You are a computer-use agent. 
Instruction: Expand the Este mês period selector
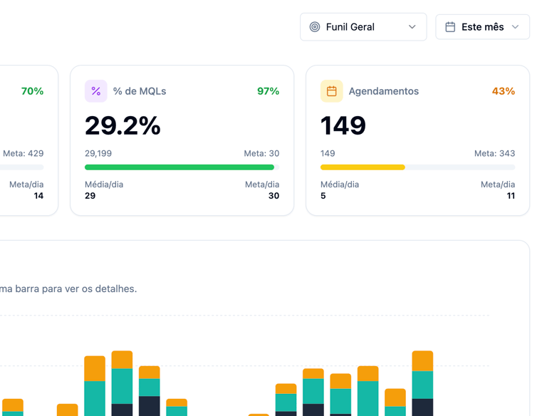pyautogui.click(x=482, y=27)
